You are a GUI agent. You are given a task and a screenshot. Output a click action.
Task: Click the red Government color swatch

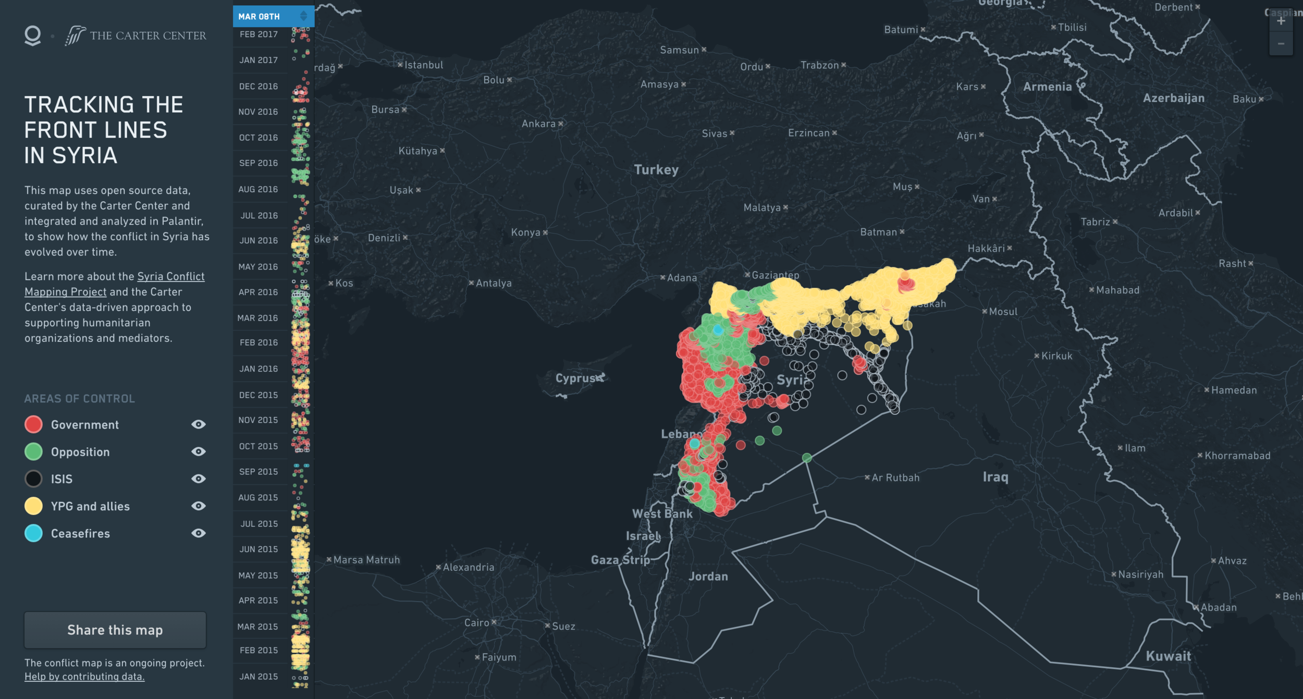pos(33,424)
